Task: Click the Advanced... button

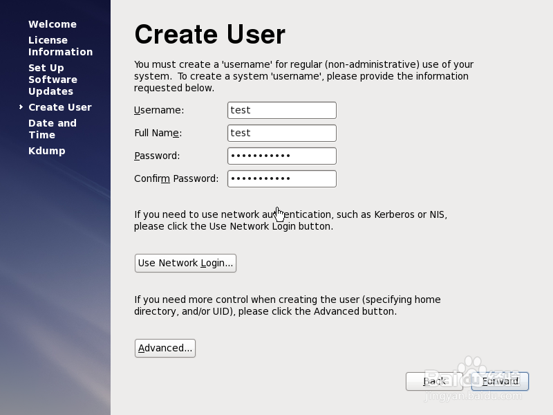Action: [x=165, y=349]
